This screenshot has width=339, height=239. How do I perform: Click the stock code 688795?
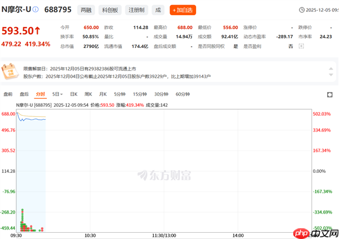[58, 10]
